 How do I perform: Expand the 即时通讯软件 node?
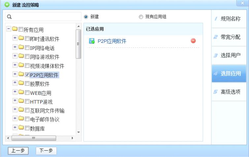pyautogui.click(x=15, y=38)
